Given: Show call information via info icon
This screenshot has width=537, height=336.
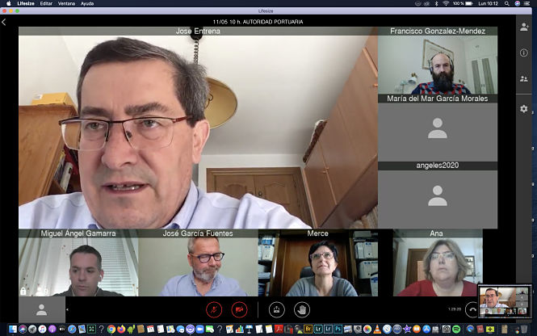Looking at the screenshot, I should coord(523,53).
